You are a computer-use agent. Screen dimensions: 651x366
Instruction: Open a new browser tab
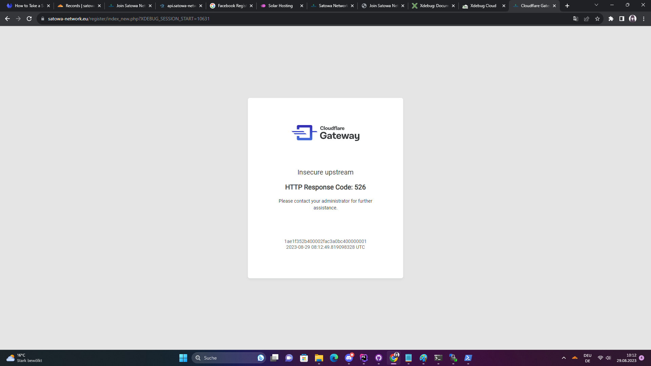pos(567,6)
